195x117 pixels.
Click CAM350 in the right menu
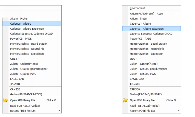coord(135,89)
